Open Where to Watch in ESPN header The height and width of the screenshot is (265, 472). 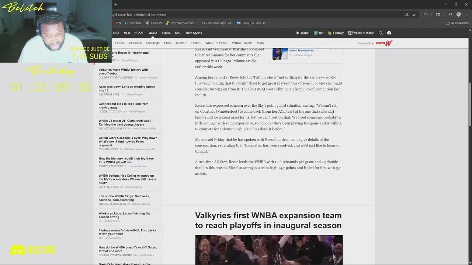pos(361,33)
